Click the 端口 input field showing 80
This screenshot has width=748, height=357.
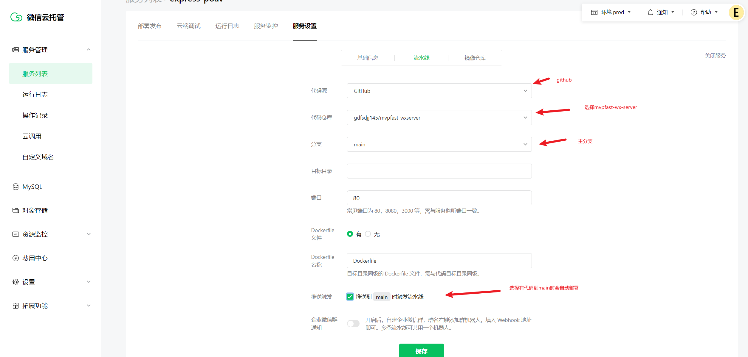point(439,198)
